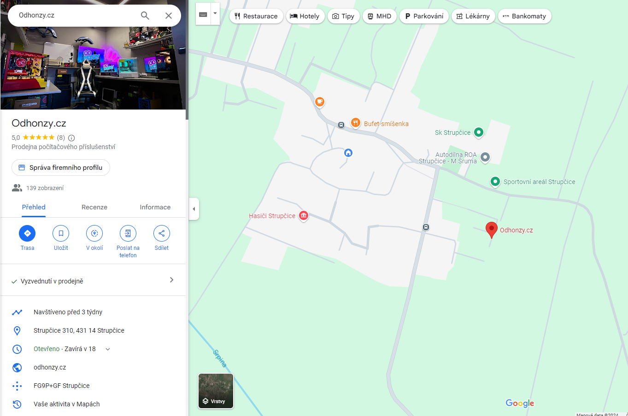Start directions with the Trasa button
628x416 pixels.
[x=27, y=238]
